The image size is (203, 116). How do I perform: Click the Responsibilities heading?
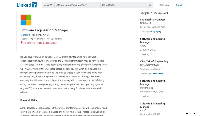tap(28, 100)
